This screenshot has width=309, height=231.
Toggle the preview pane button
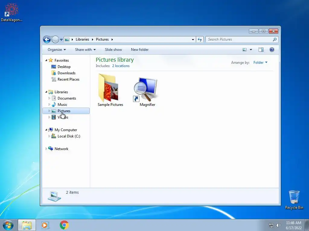click(261, 50)
